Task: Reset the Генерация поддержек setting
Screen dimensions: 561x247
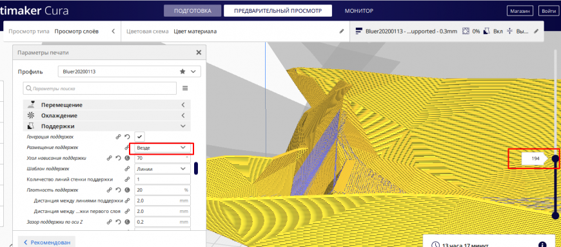Action: click(x=126, y=137)
